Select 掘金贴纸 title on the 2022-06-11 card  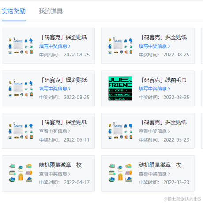coord(64,123)
